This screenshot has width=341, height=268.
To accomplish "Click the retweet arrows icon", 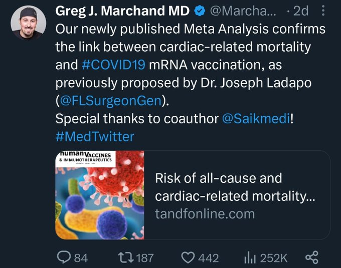I will [x=126, y=257].
